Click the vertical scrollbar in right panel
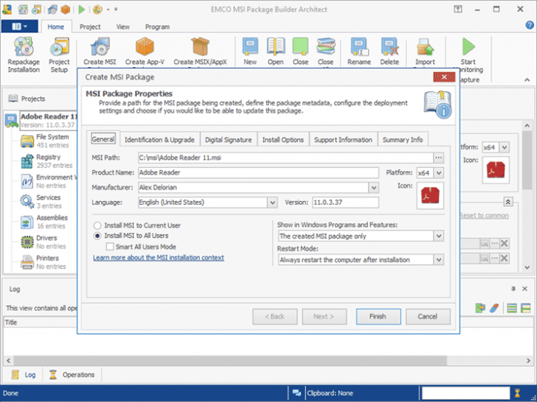Screen dimensions: 537x402 pos(527,160)
